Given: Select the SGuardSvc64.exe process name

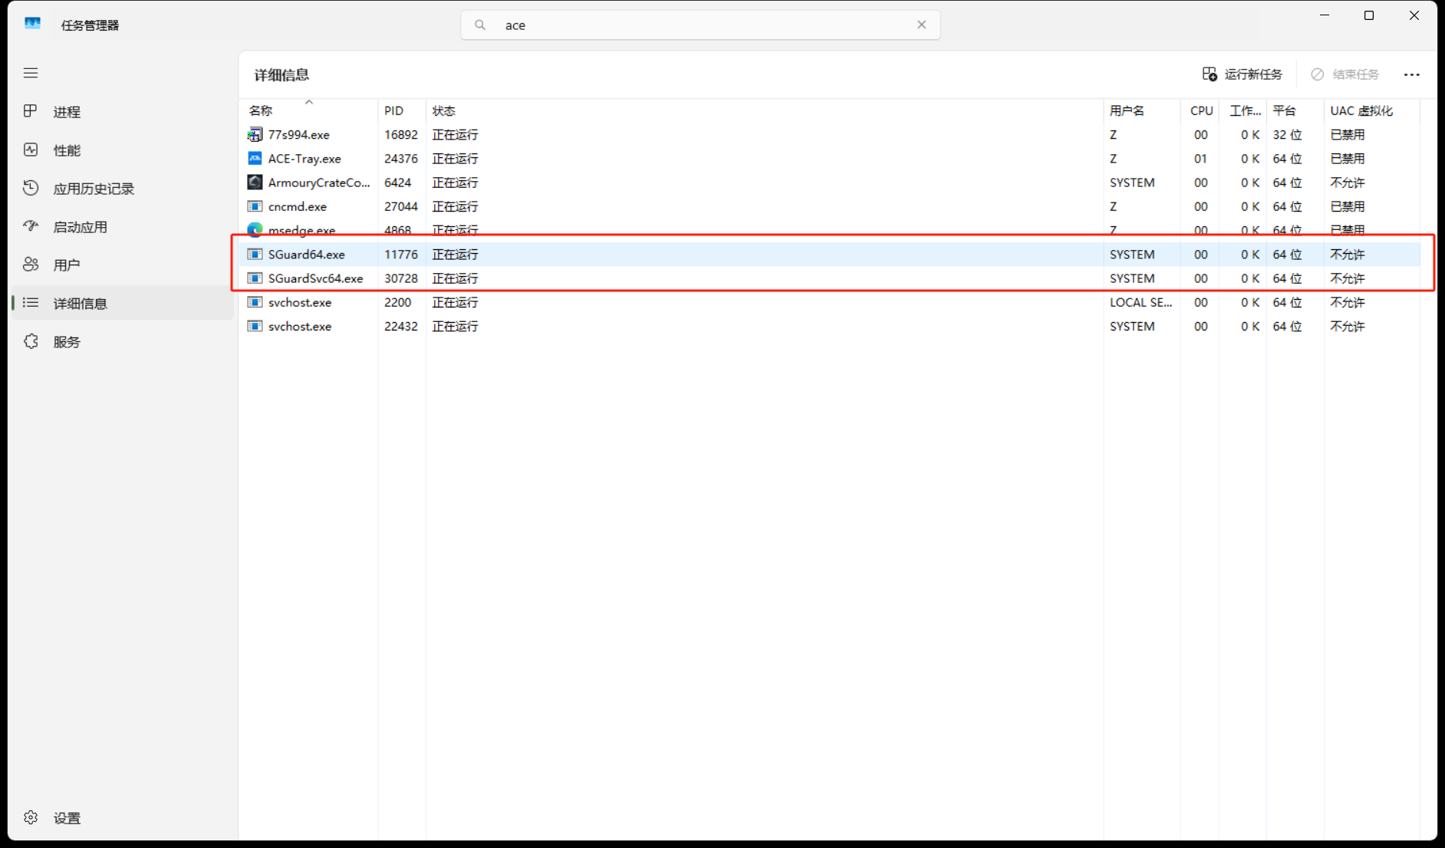Looking at the screenshot, I should point(315,278).
